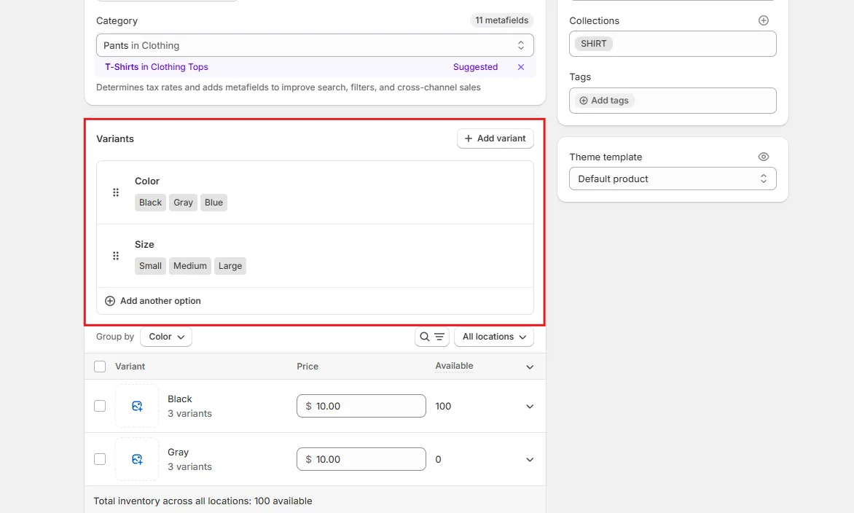Open search and filter variants
The width and height of the screenshot is (854, 513).
coord(432,337)
